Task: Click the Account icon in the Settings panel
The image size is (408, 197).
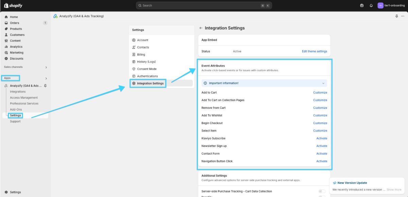Action: click(x=134, y=40)
